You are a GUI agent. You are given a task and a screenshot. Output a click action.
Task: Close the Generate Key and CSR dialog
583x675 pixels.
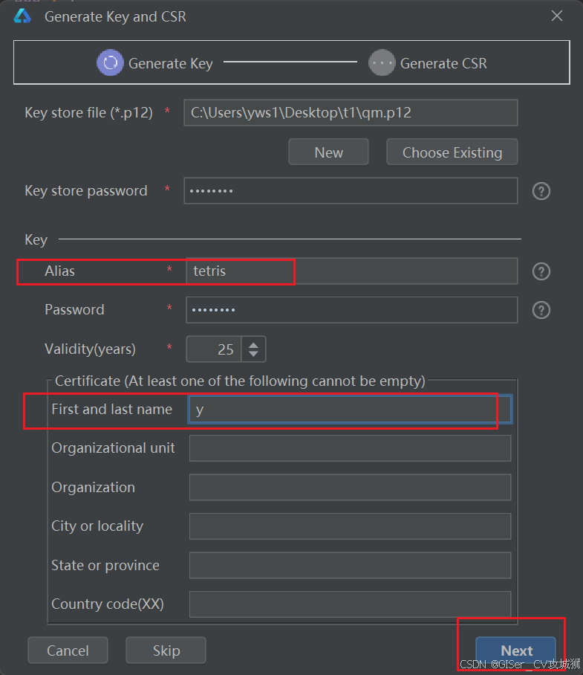557,16
